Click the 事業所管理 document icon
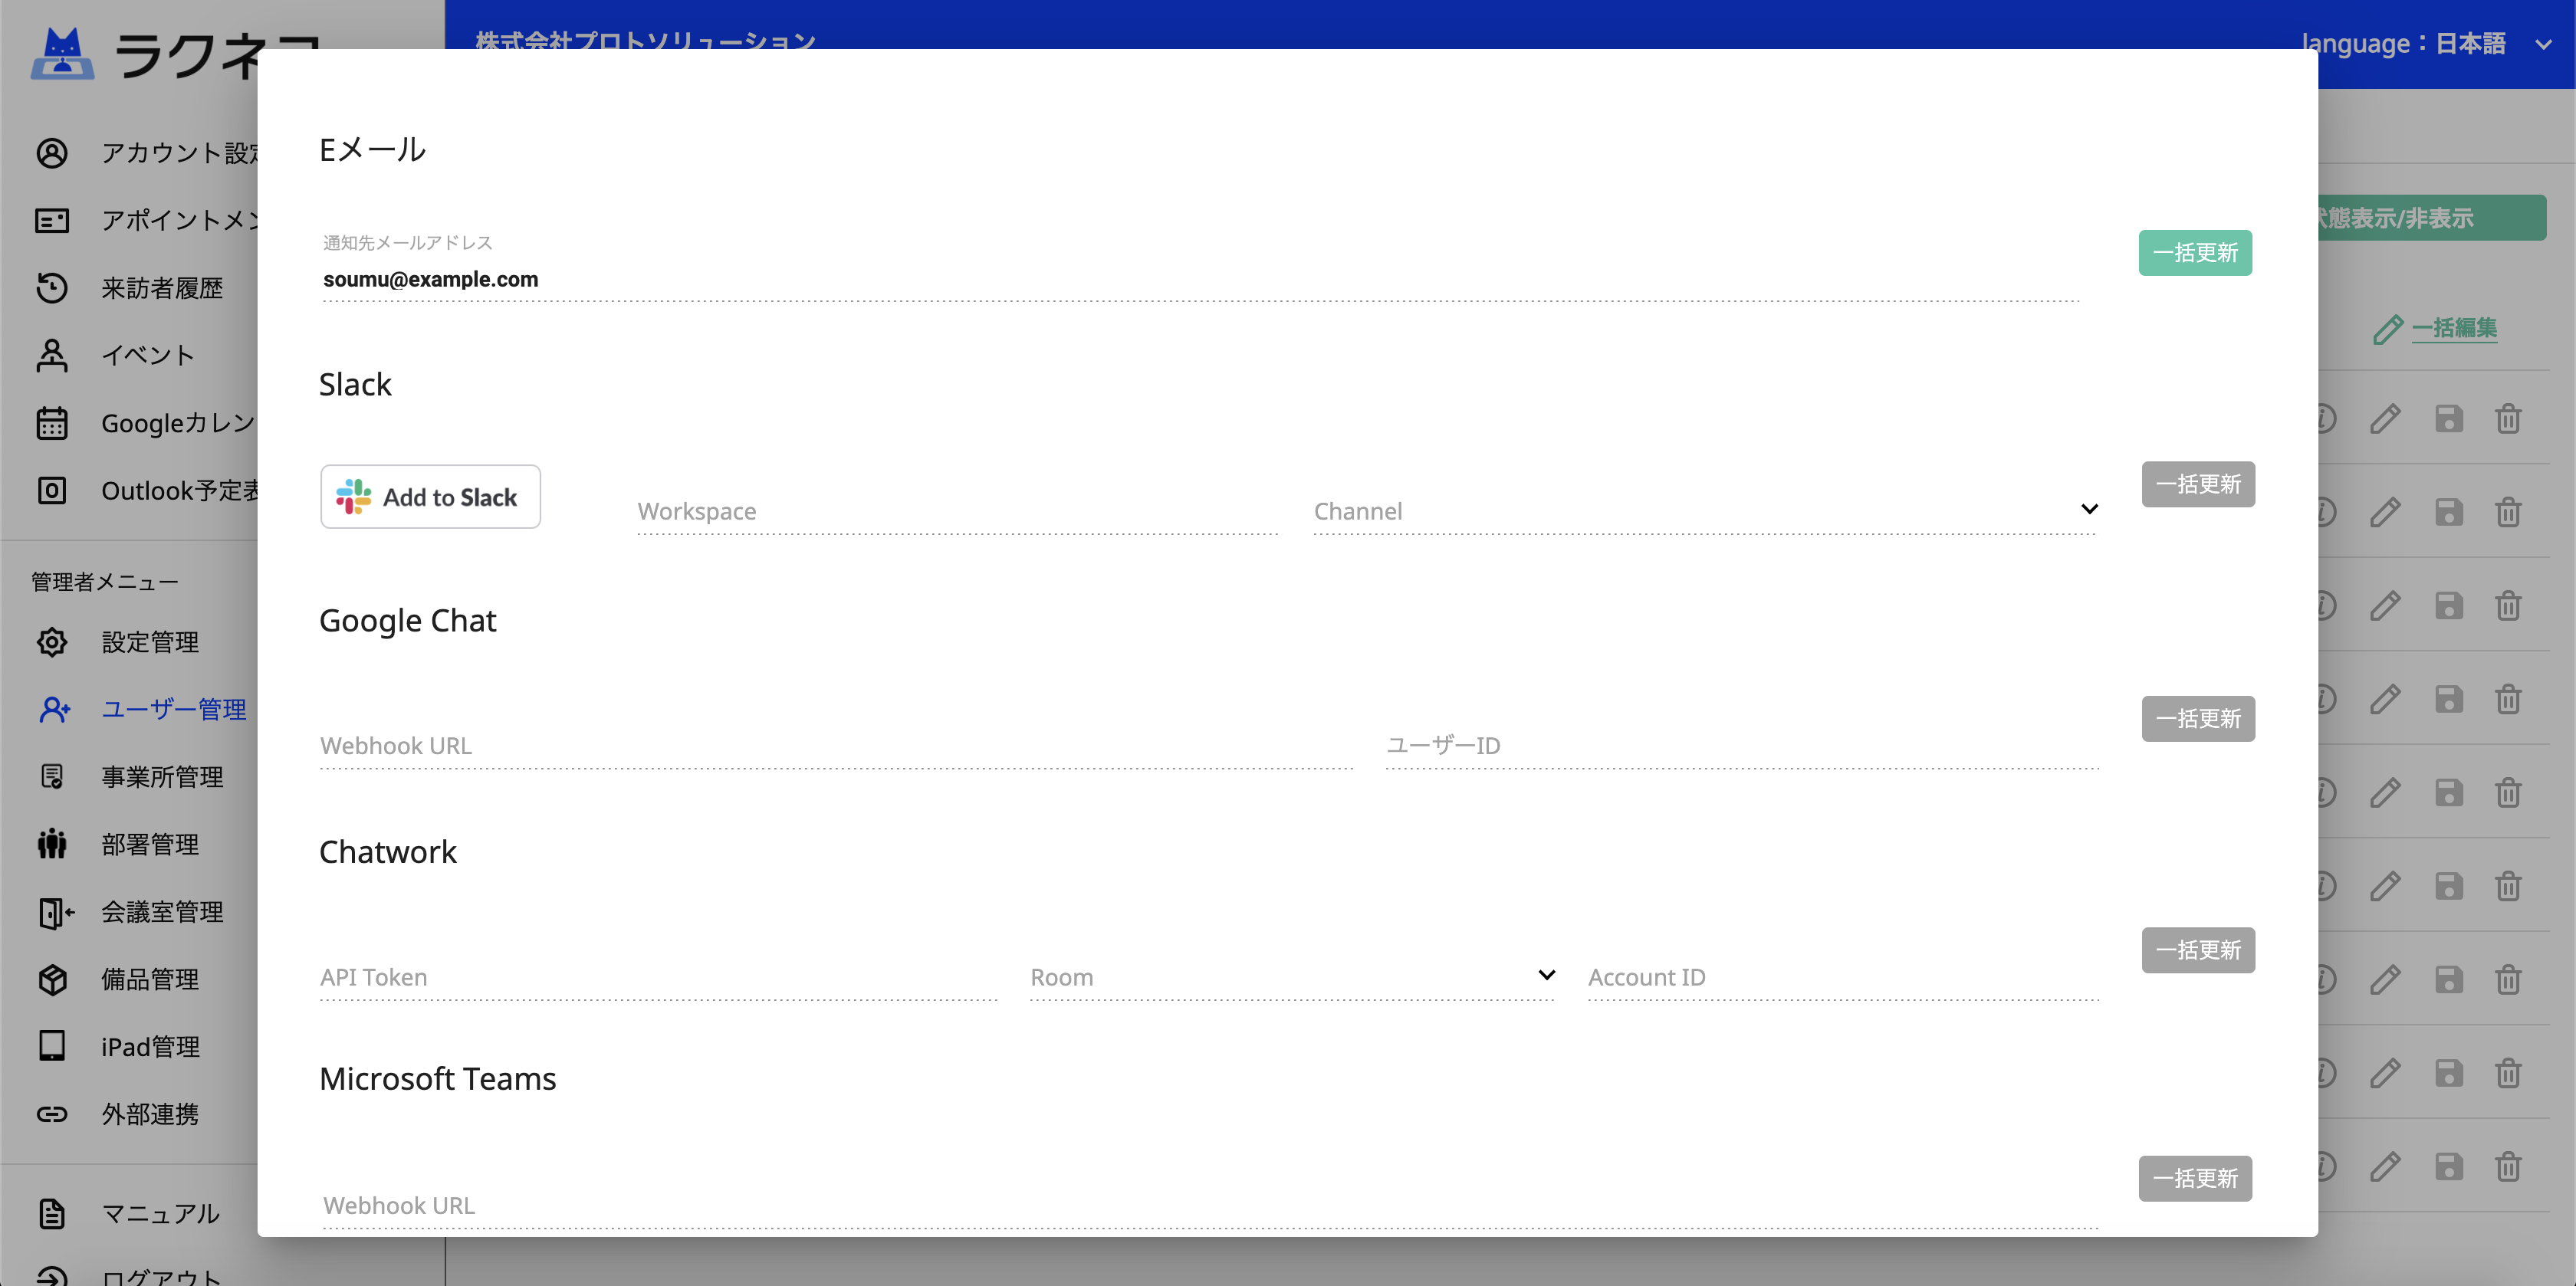 (x=52, y=777)
